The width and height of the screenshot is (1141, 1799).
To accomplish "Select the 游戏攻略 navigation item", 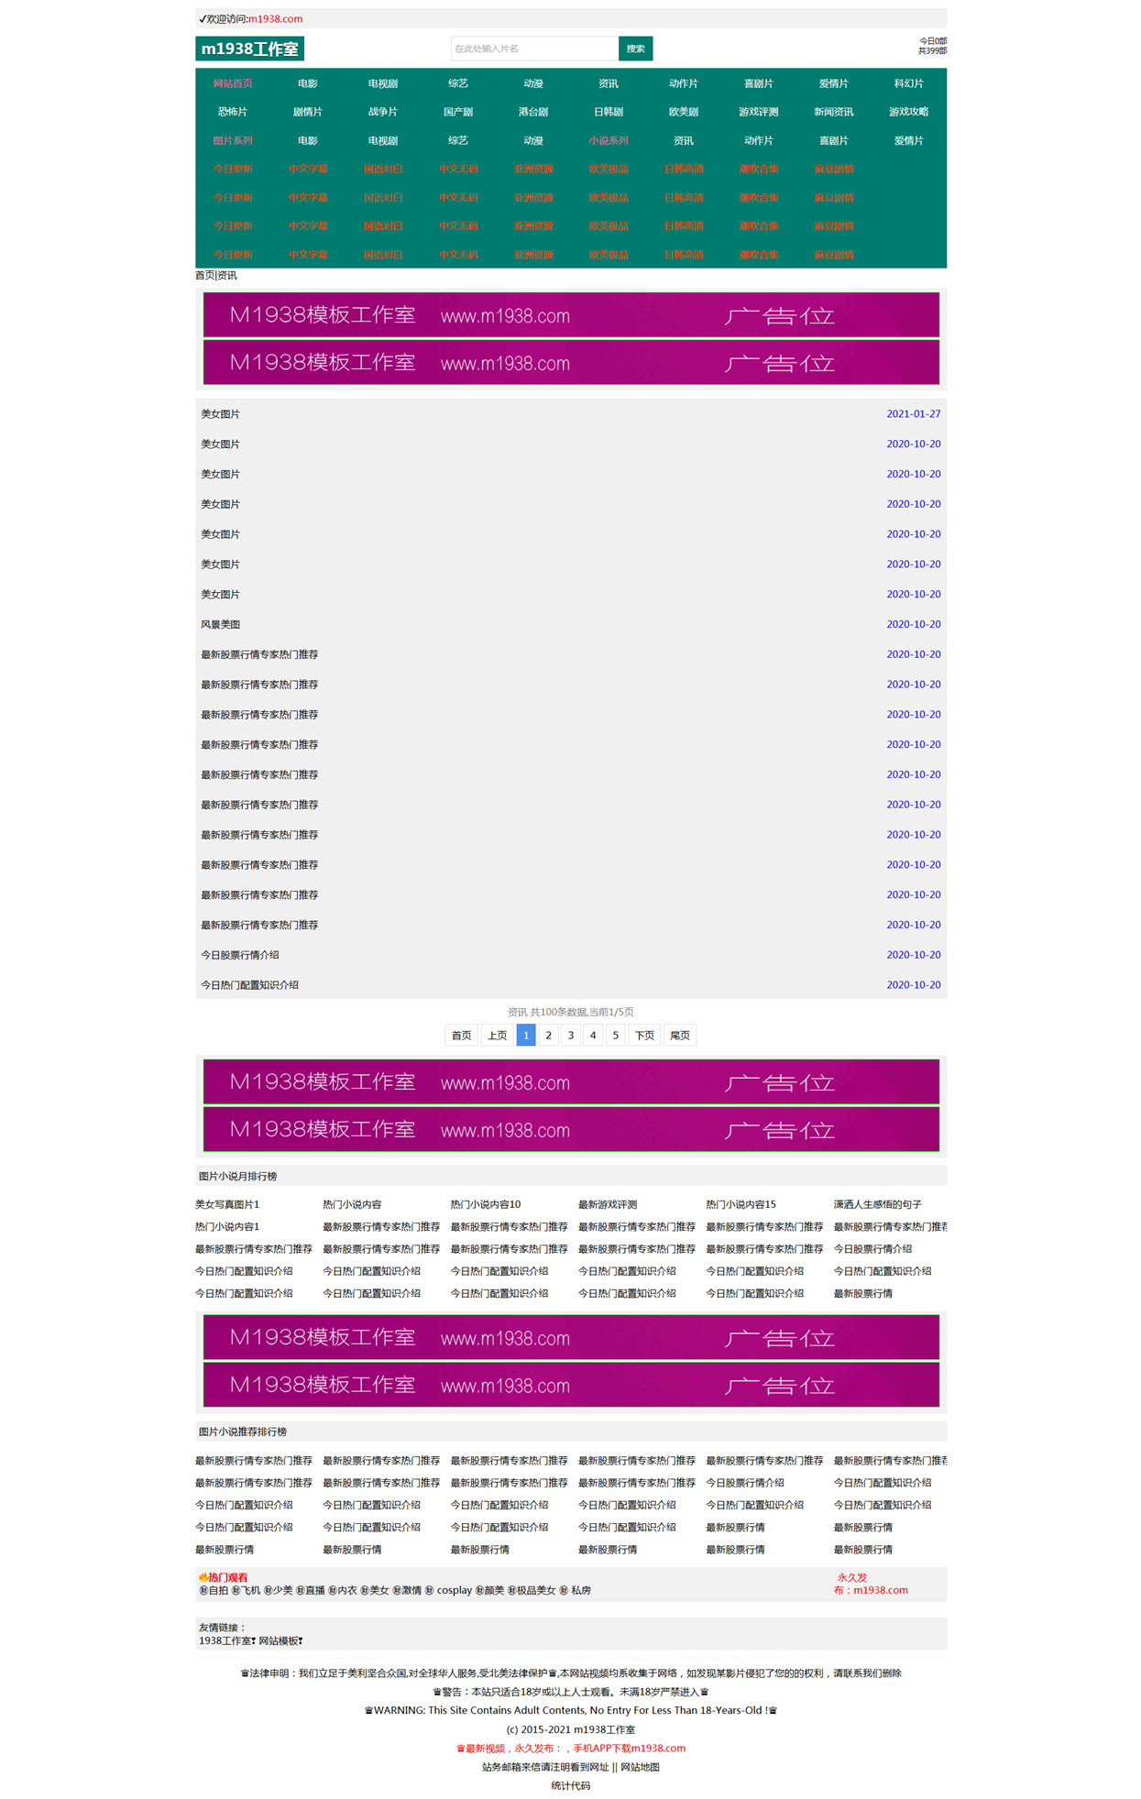I will [x=908, y=112].
